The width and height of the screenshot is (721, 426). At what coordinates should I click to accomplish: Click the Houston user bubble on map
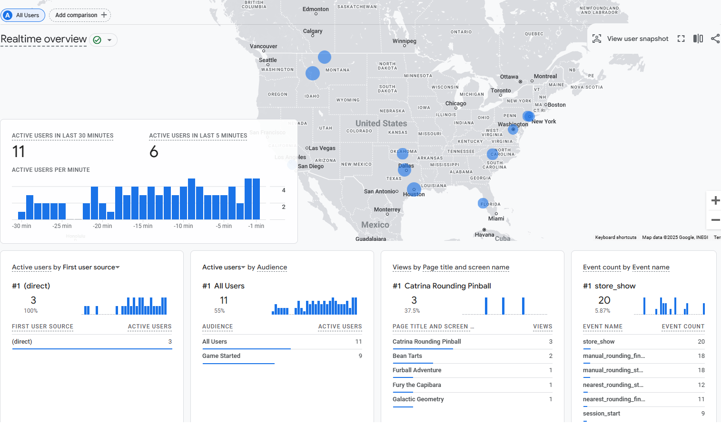coord(414,189)
